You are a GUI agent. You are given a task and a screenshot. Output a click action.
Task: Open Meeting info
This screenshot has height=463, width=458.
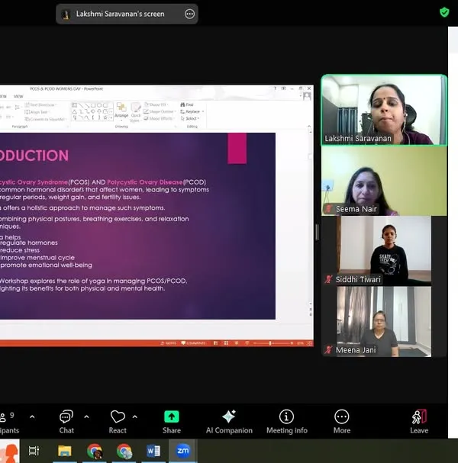tap(286, 422)
